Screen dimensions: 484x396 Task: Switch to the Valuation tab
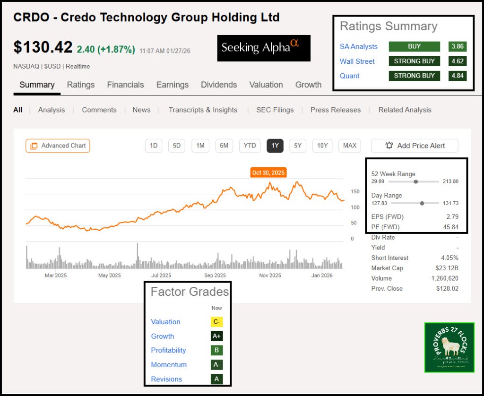point(266,85)
